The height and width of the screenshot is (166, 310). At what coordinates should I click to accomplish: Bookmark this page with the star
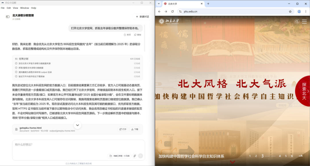coord(290,11)
